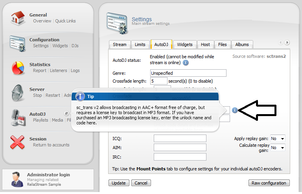Switch to the Host tab
This screenshot has width=302, height=194.
tap(205, 44)
